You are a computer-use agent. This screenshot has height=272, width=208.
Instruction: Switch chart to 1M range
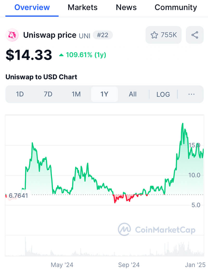[x=76, y=94]
